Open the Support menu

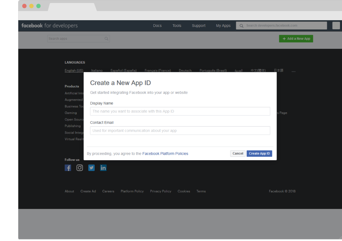tap(198, 26)
